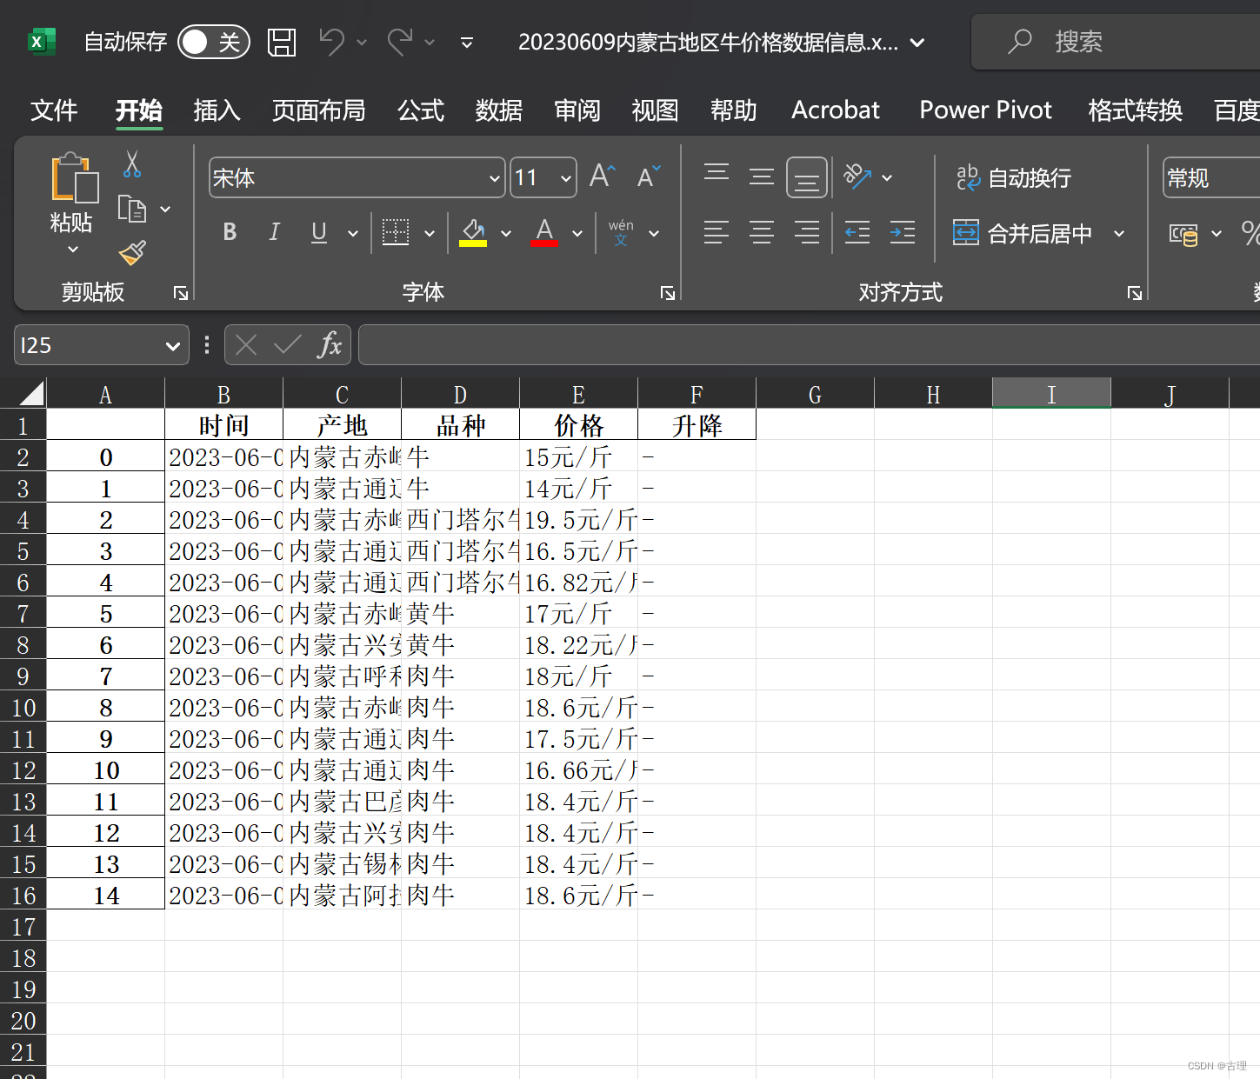
Task: Click the Cut scissors icon
Action: (132, 163)
